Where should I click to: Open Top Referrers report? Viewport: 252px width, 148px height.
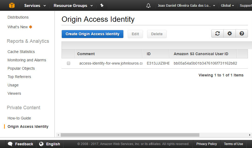coord(19,77)
